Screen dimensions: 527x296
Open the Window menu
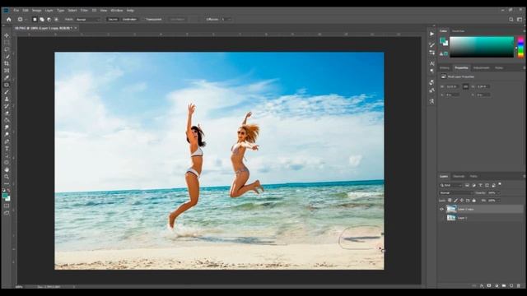point(117,11)
